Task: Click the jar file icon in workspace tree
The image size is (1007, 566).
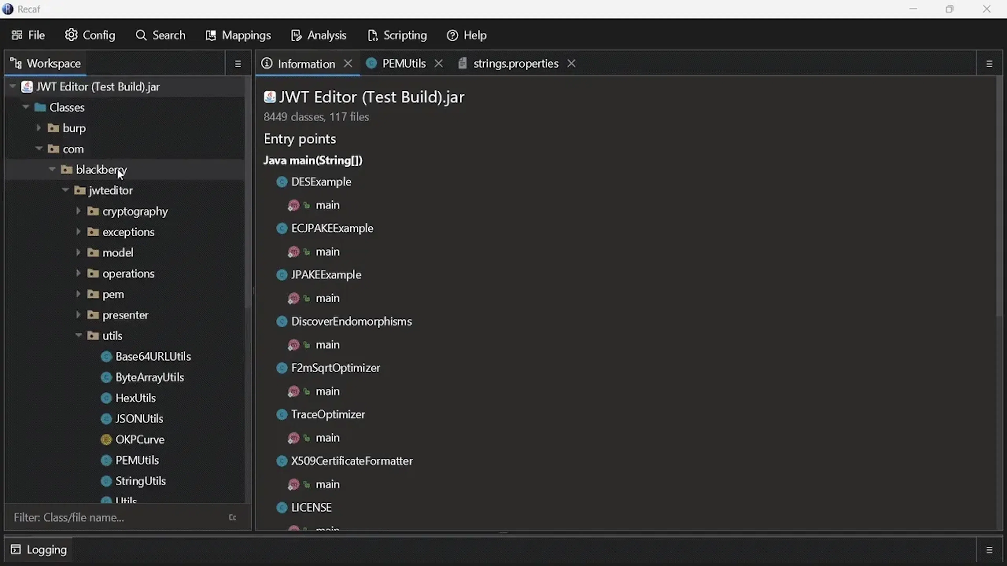Action: coord(26,86)
